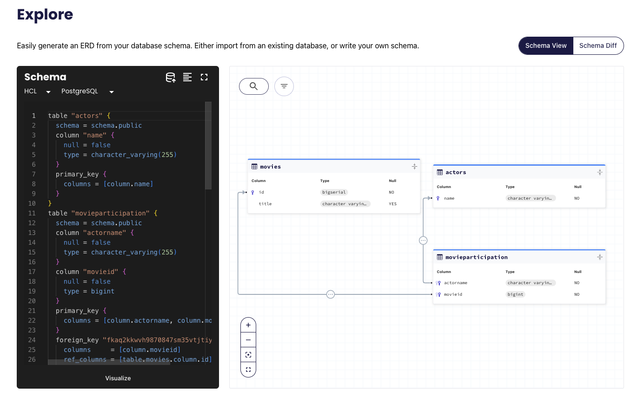Open the HCL language dropdown
The width and height of the screenshot is (631, 397).
click(x=37, y=91)
